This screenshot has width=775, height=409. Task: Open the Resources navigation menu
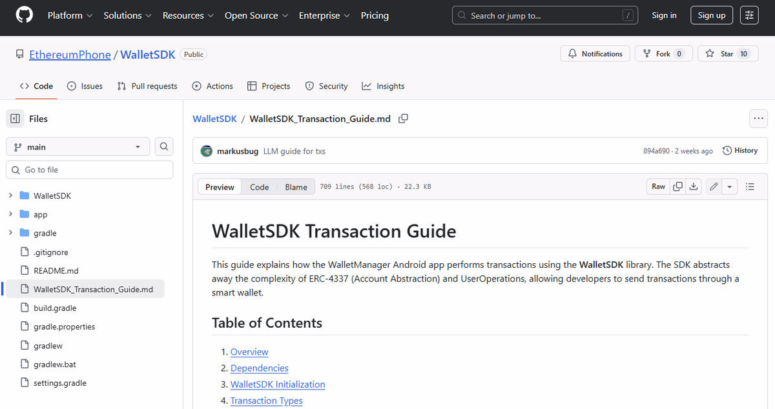tap(188, 15)
